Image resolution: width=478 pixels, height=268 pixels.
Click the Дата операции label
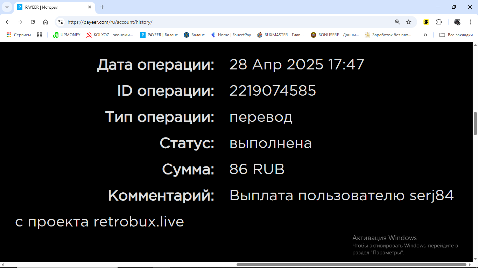click(x=155, y=65)
